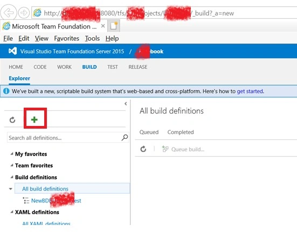297x232 pixels.
Task: Click the search magnifier icon
Action: (125, 137)
